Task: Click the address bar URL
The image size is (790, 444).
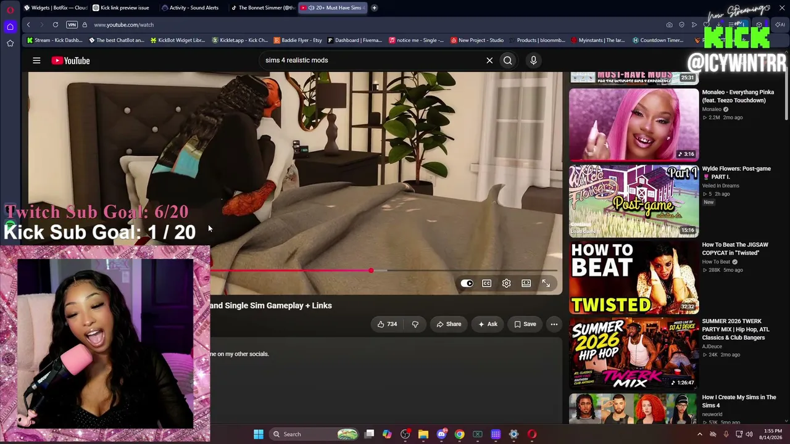Action: tap(124, 25)
